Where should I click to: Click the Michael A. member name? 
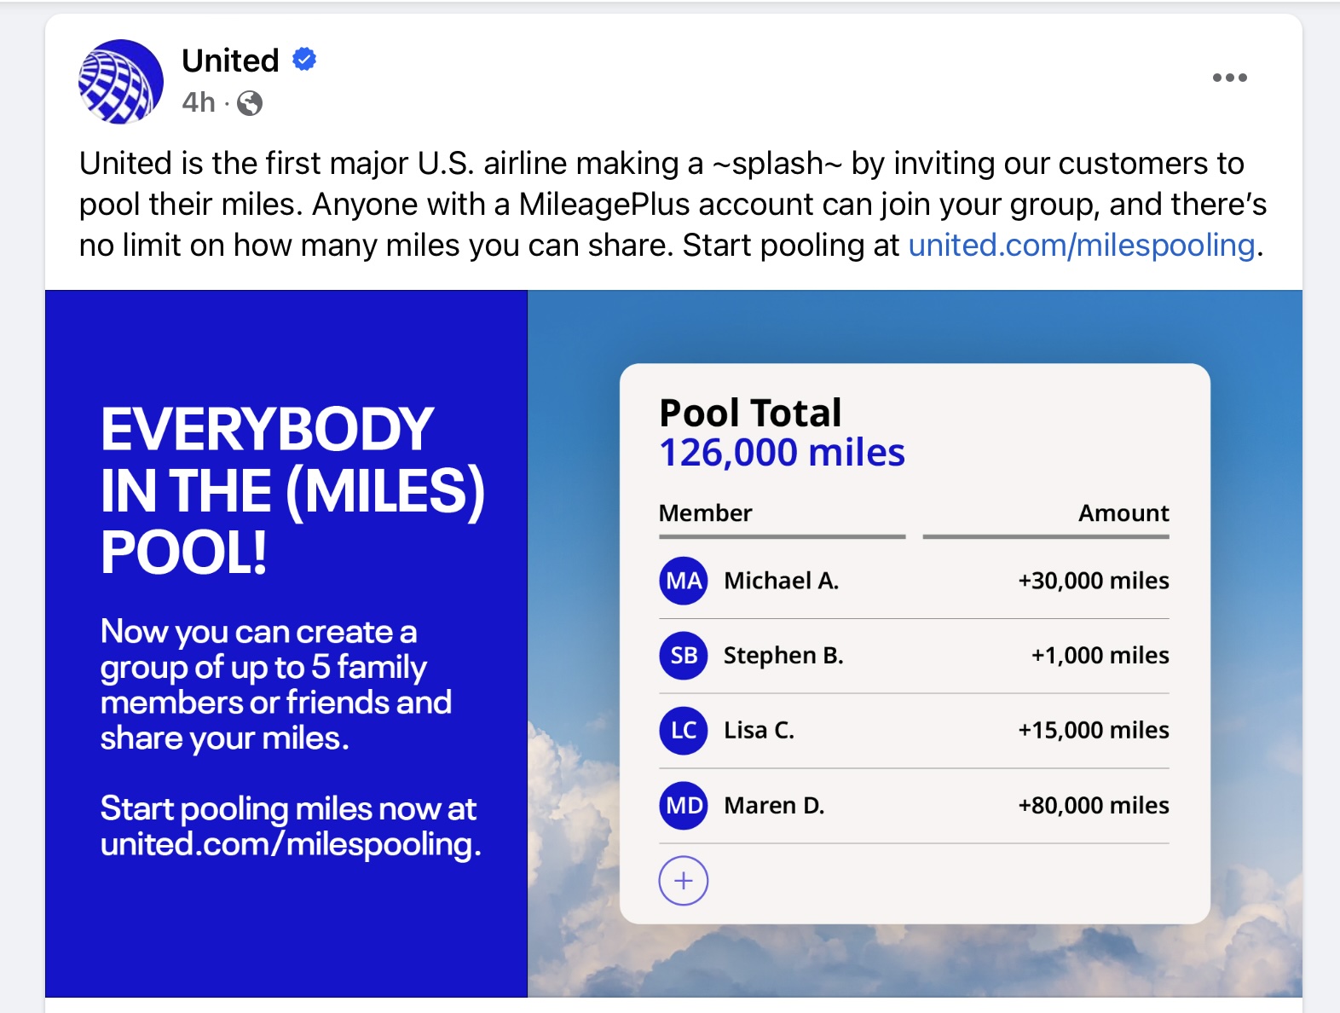pyautogui.click(x=781, y=581)
